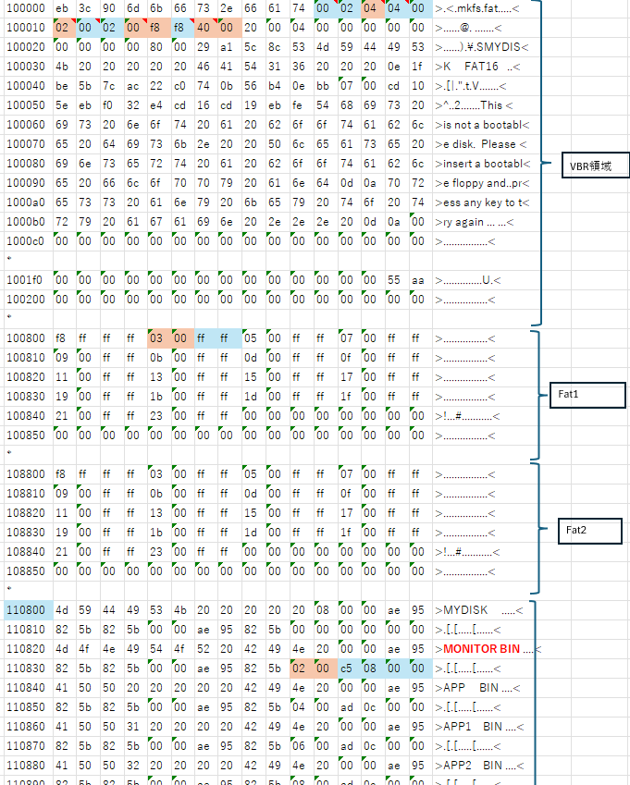Select the Fat1 text box
Viewport: 630px width, 785px height.
(x=587, y=395)
